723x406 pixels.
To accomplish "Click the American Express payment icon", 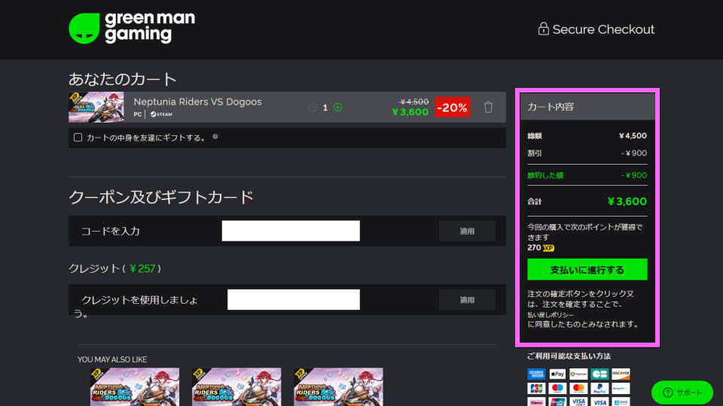I will [x=535, y=374].
